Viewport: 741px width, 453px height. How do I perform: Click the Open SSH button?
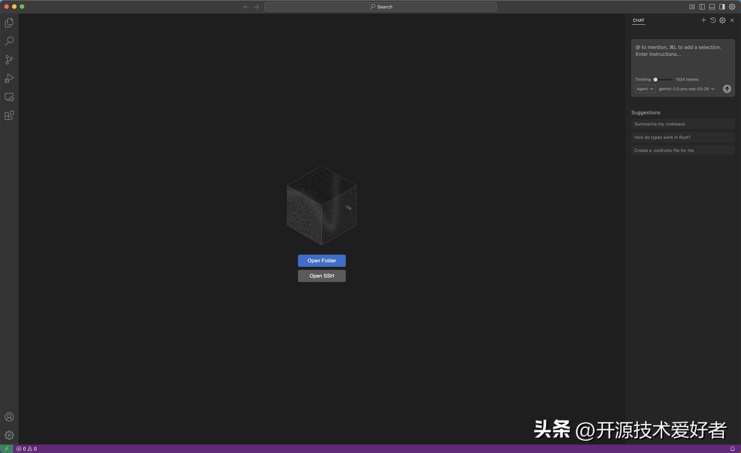point(322,276)
